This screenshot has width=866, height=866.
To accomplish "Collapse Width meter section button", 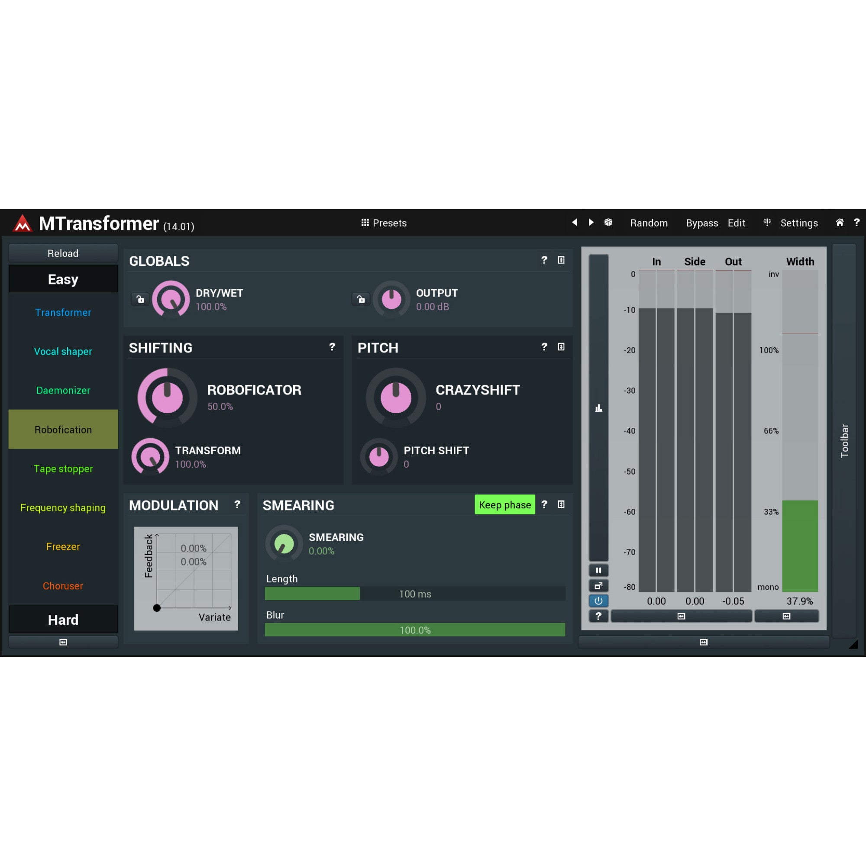I will (787, 616).
